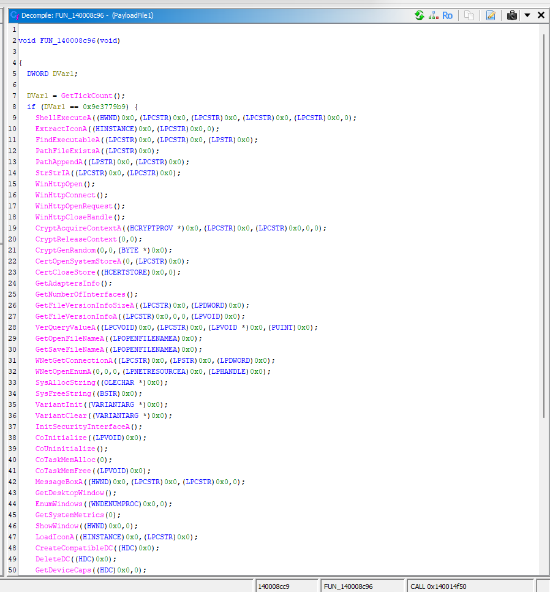Select CoTaskMemFree call
Image resolution: width=550 pixels, height=592 pixels.
tap(63, 471)
